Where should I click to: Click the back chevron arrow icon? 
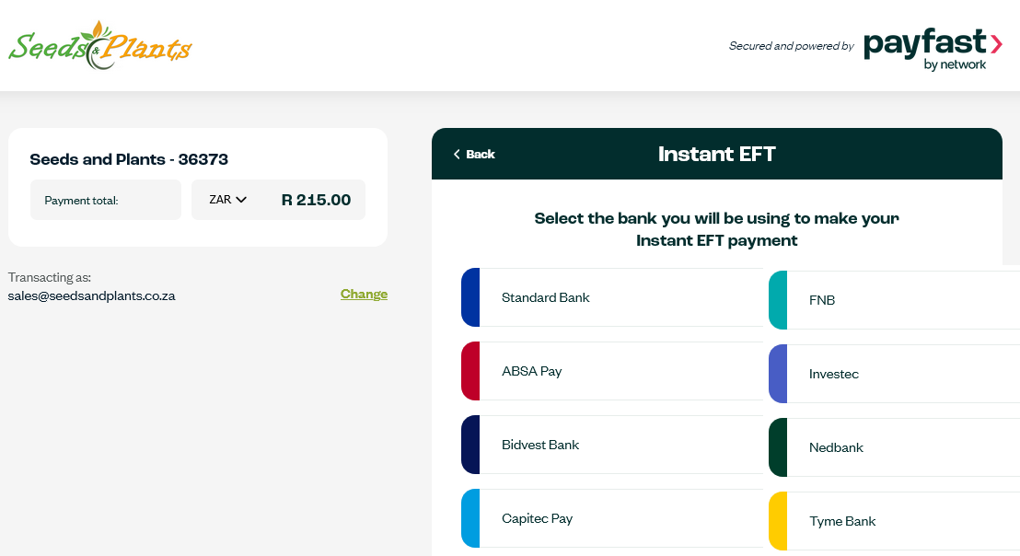pyautogui.click(x=457, y=154)
